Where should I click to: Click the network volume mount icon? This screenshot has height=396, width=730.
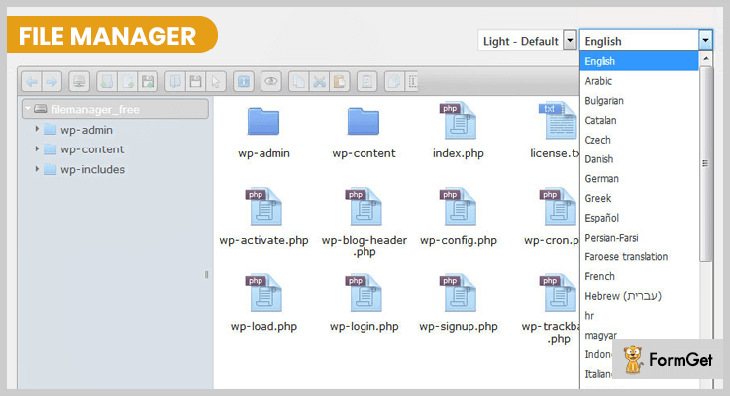(79, 82)
